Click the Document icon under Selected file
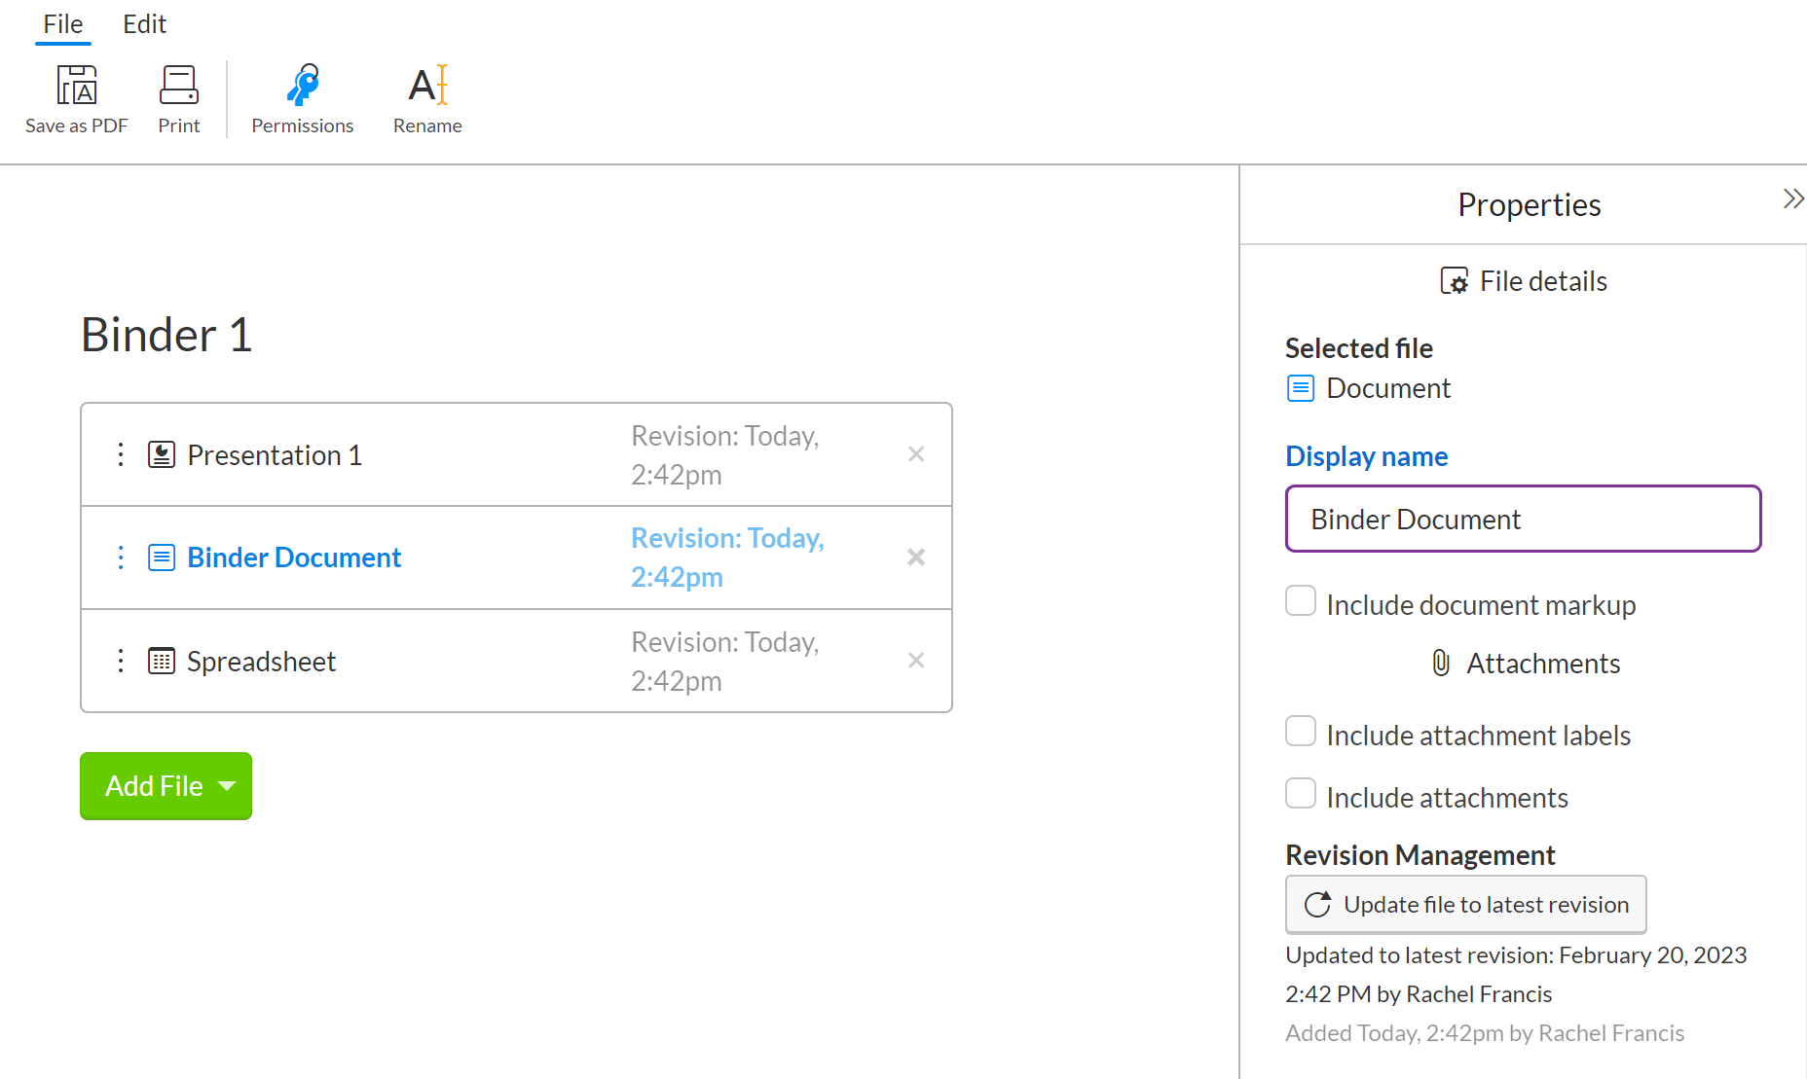The width and height of the screenshot is (1807, 1079). click(x=1300, y=387)
